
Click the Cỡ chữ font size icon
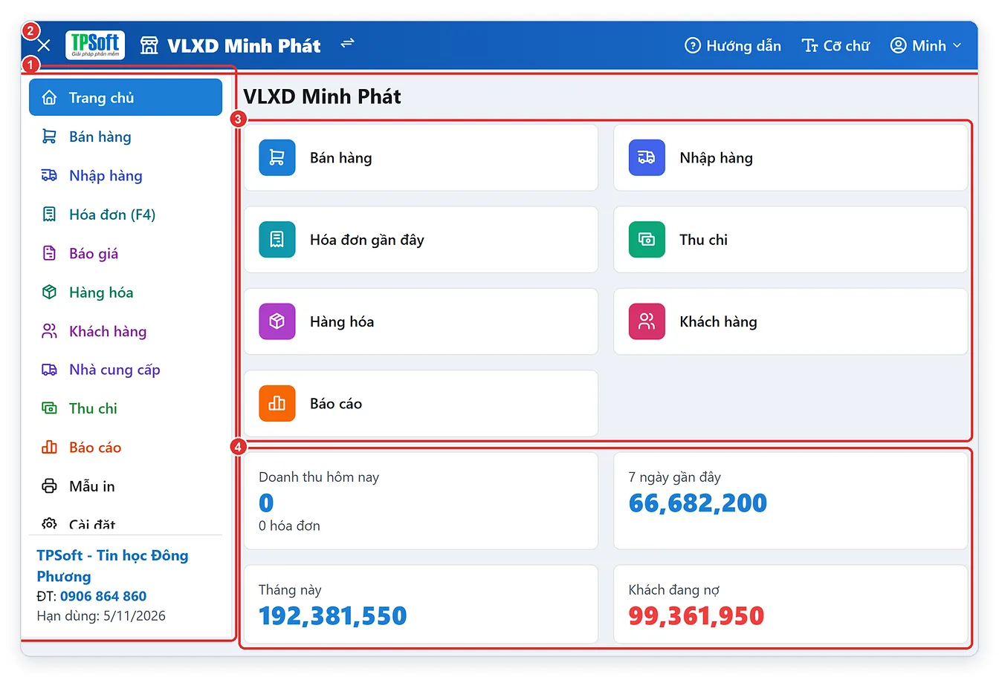[x=810, y=46]
